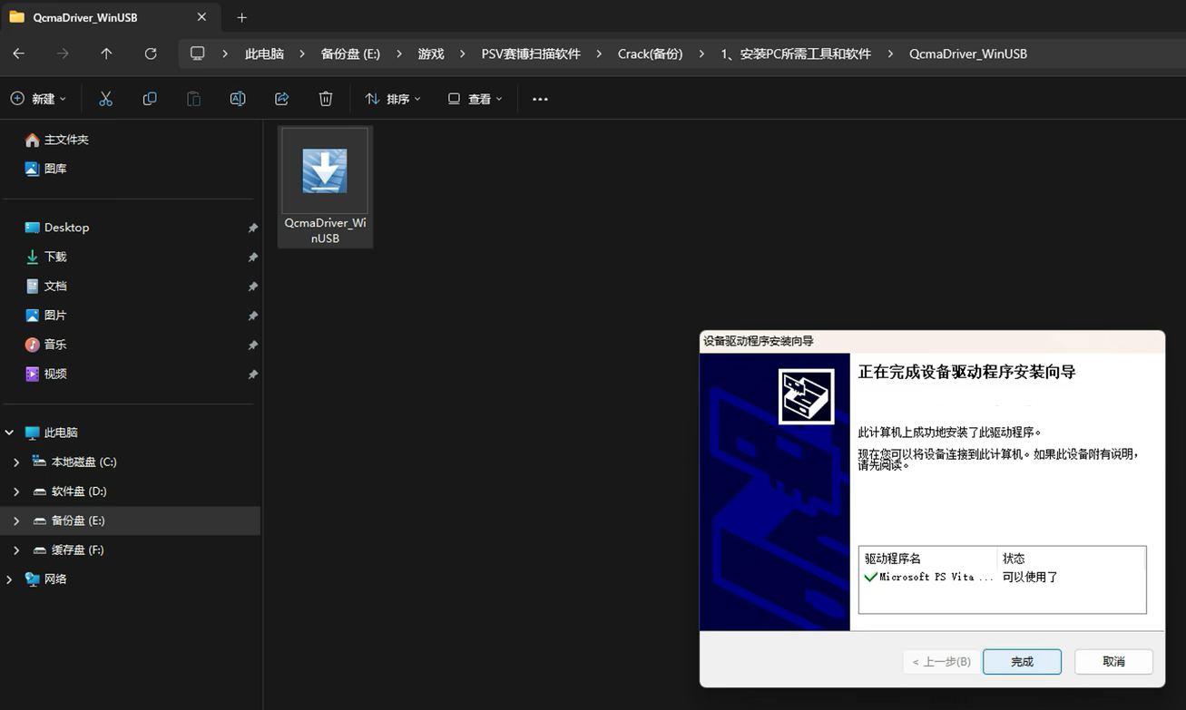
Task: Expand the 软件盘 (D:) drive node
Action: point(16,491)
